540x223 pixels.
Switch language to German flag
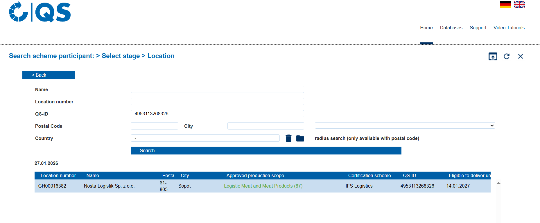[x=505, y=5]
